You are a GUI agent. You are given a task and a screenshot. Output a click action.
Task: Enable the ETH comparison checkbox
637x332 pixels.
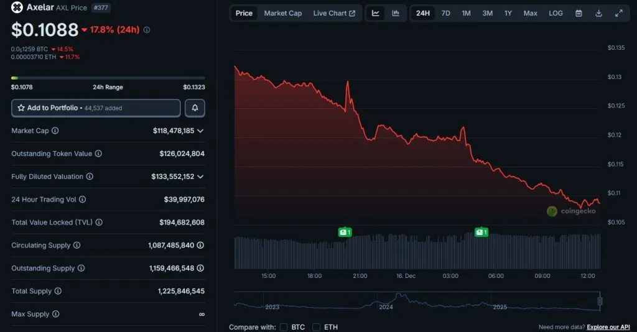317,327
